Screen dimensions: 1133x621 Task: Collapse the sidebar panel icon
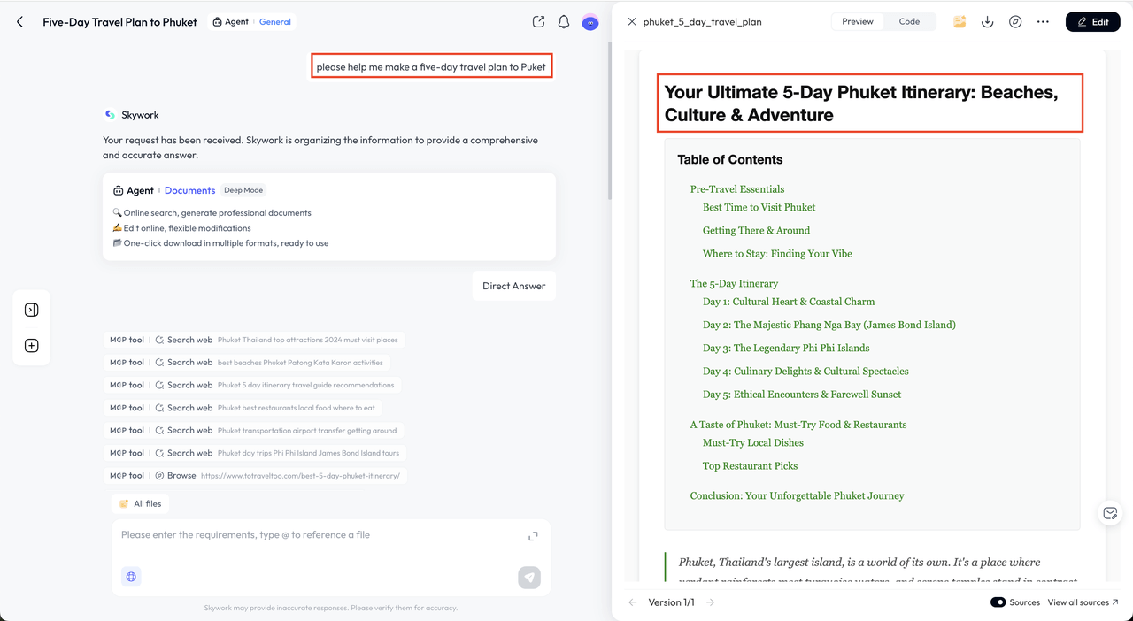(x=32, y=310)
